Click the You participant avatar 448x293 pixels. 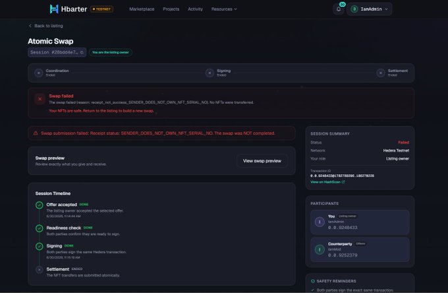[320, 222]
